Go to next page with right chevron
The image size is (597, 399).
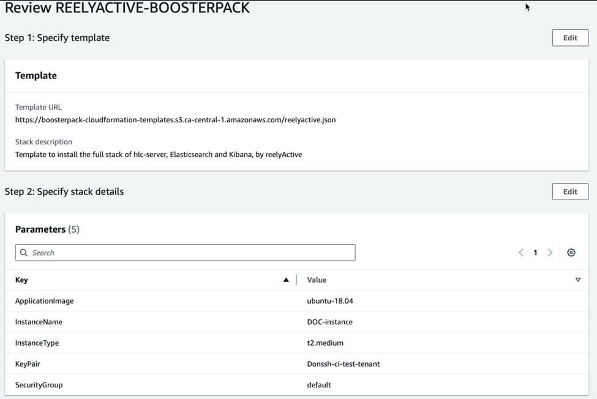(550, 253)
